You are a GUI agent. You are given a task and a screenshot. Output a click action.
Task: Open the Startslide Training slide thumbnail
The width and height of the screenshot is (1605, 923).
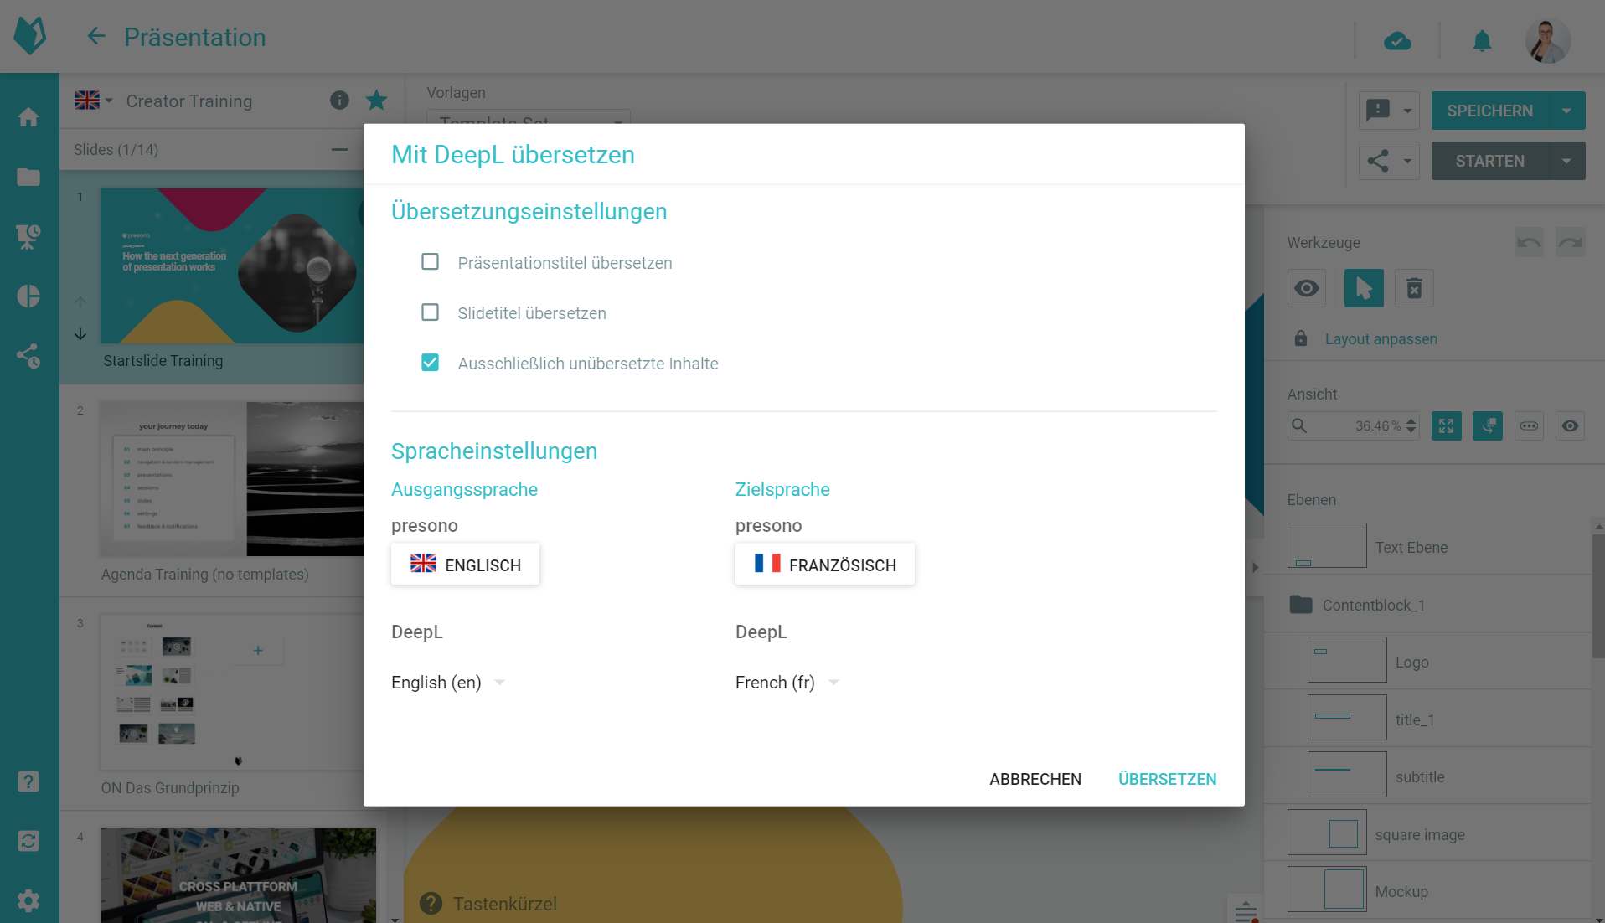click(231, 266)
